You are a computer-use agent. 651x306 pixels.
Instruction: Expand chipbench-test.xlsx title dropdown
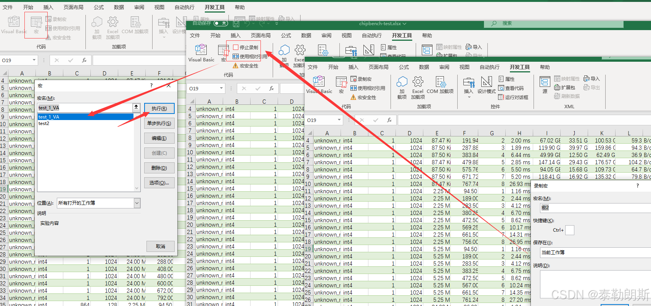pyautogui.click(x=404, y=24)
